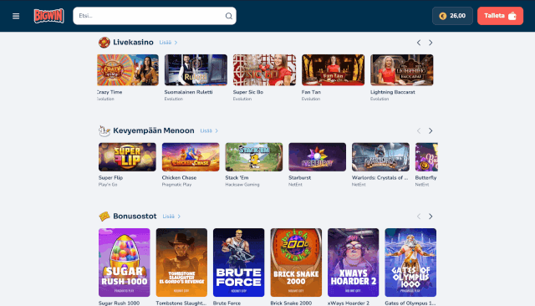
Task: Open the hamburger menu
Action: point(16,16)
